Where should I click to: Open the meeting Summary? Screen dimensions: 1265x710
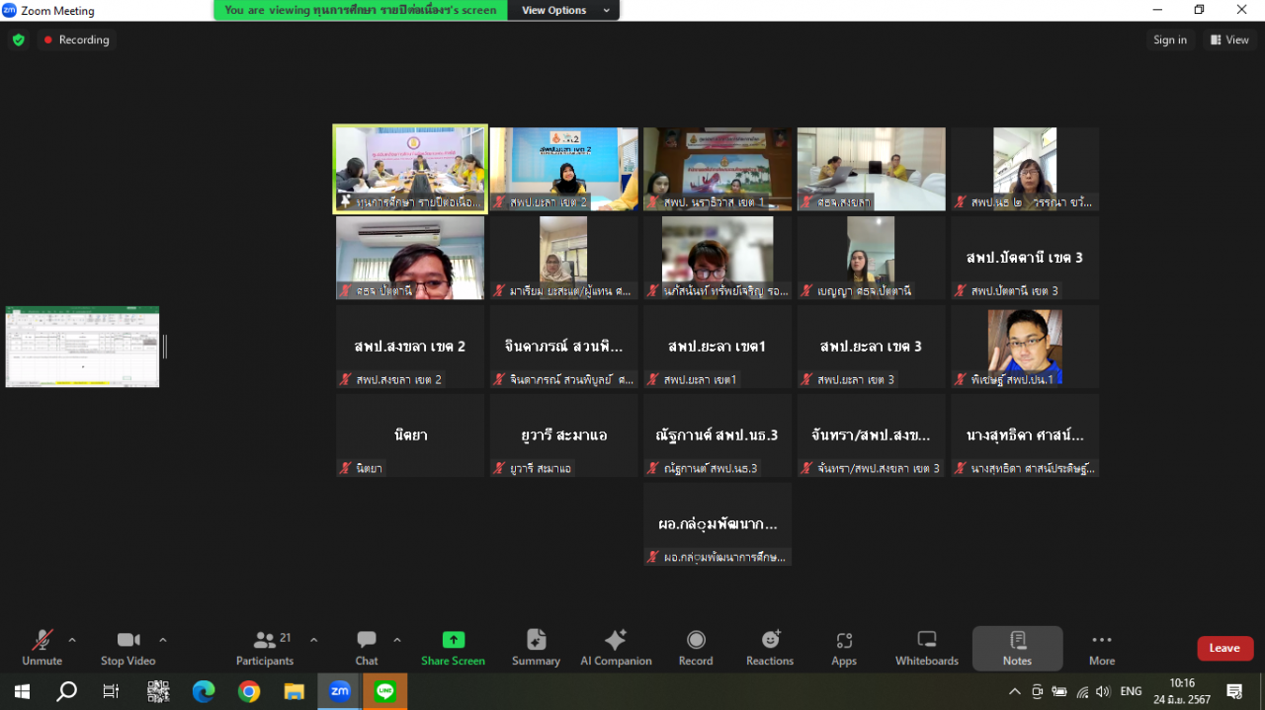(536, 648)
